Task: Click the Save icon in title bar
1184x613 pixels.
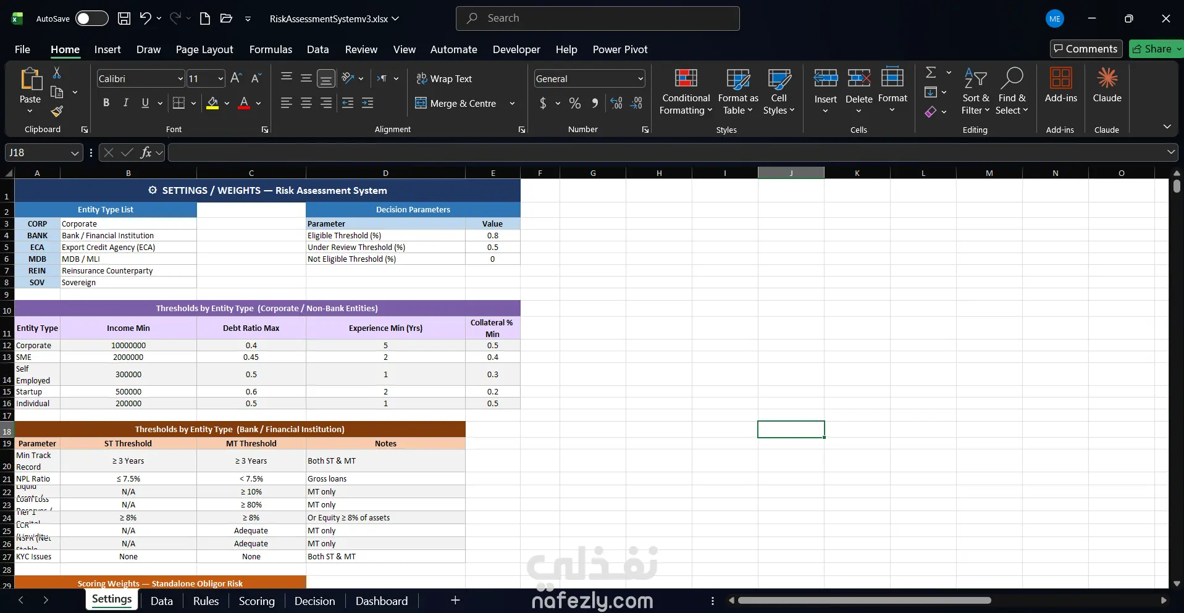Action: [x=124, y=19]
